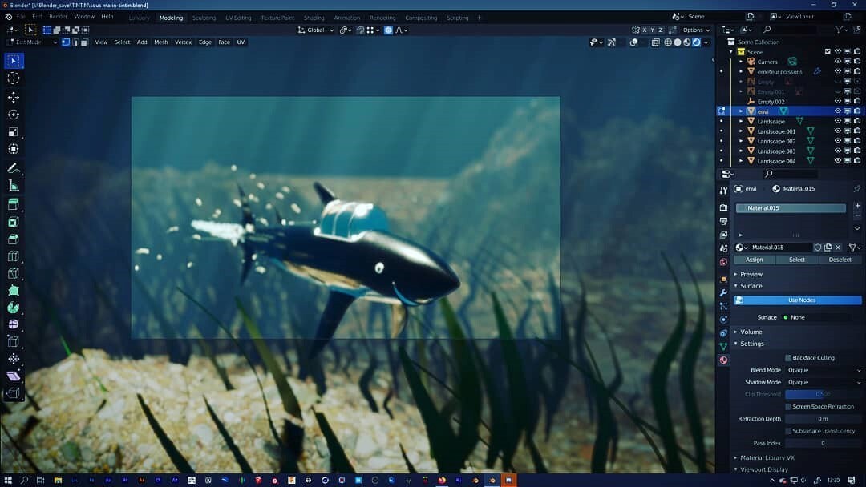Select the Shear tool

14,376
